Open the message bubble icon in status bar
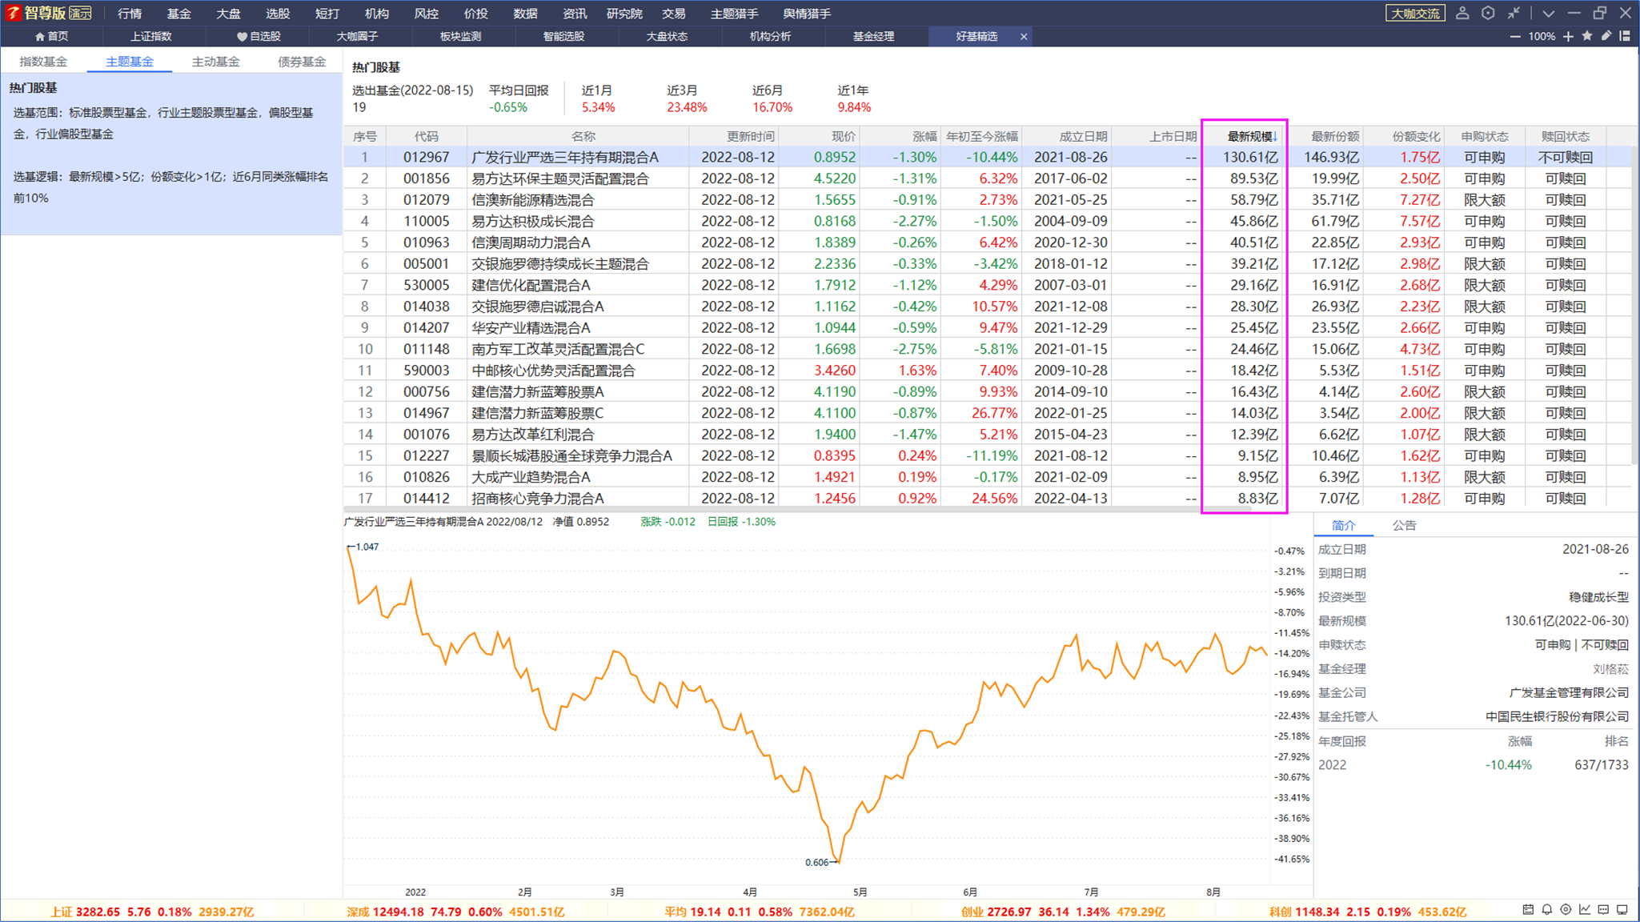This screenshot has width=1640, height=922. tap(1603, 910)
